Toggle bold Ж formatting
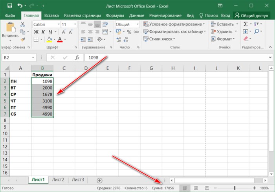Image resolution: width=275 pixels, height=192 pixels. [36, 32]
